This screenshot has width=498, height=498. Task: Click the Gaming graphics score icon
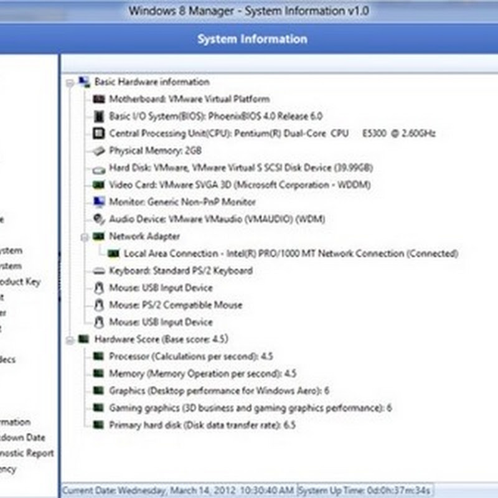98,408
